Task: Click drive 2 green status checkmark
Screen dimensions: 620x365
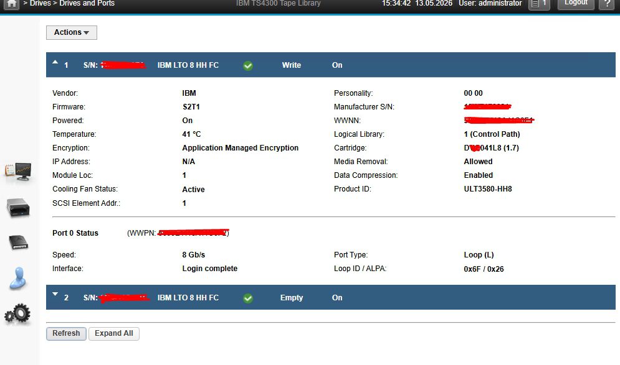Action: 248,298
